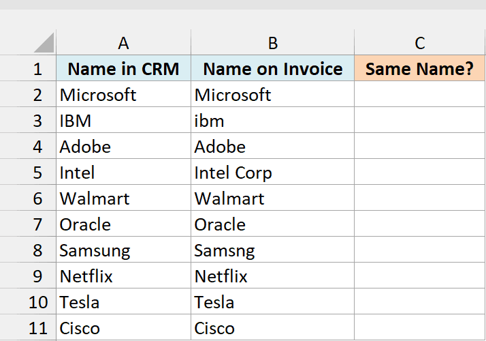Select the 'Intel Corp' cell

(273, 173)
